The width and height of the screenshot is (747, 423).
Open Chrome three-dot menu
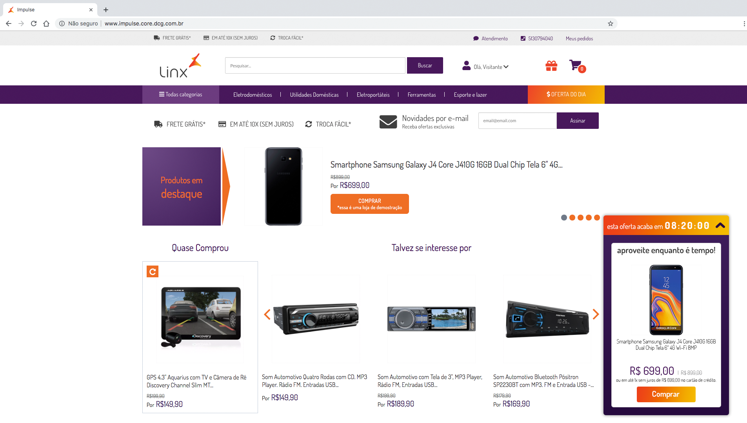(x=744, y=23)
